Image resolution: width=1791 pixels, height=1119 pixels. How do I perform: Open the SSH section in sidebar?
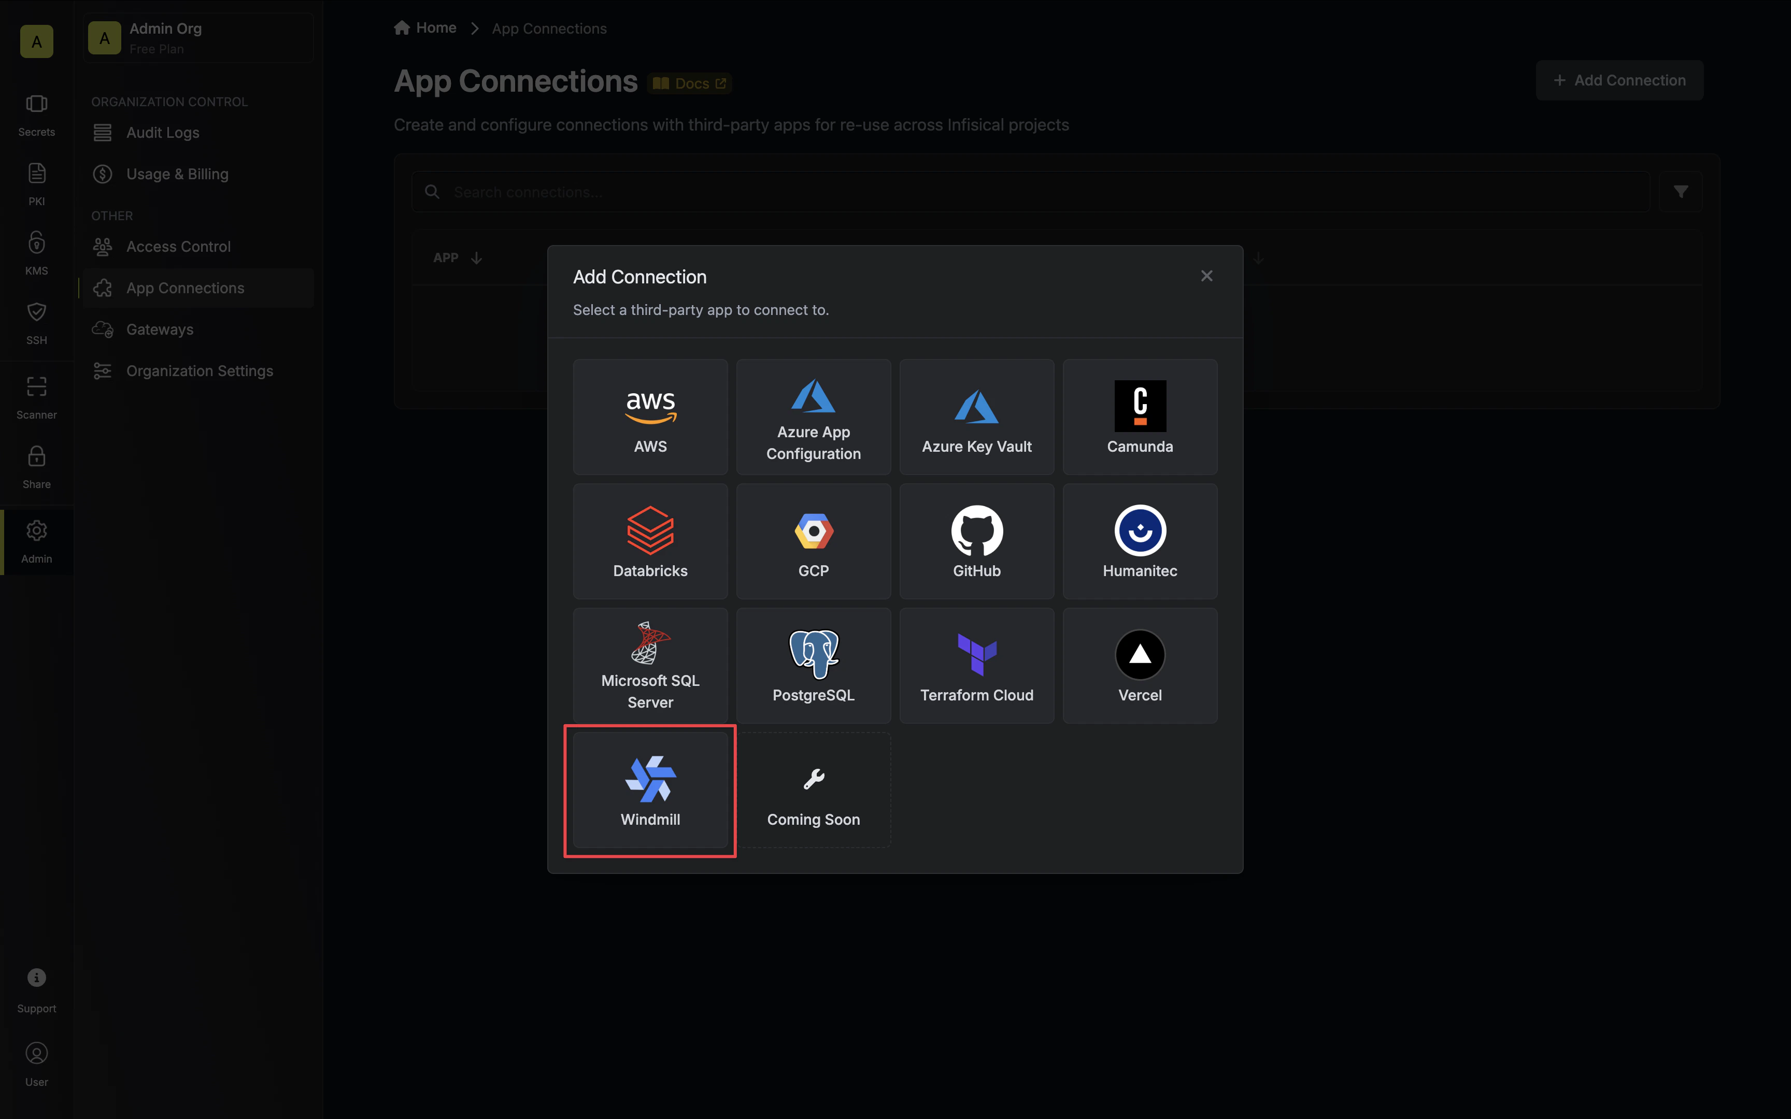36,324
